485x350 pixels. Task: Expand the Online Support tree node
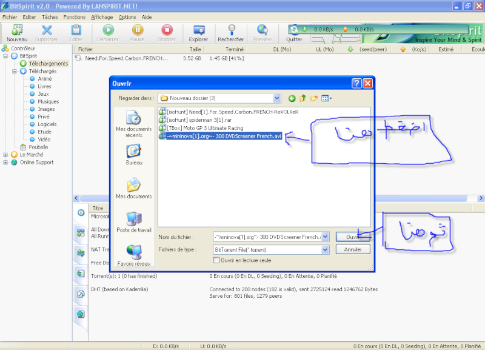tap(5, 162)
